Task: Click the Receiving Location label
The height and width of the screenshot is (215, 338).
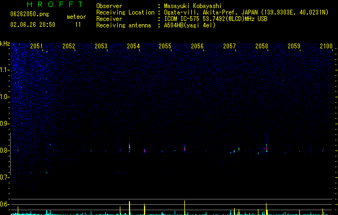Action: click(x=125, y=12)
